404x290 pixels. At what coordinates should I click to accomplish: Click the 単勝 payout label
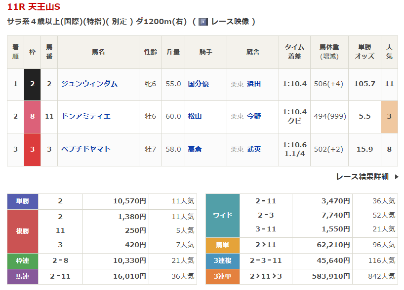[23, 201]
